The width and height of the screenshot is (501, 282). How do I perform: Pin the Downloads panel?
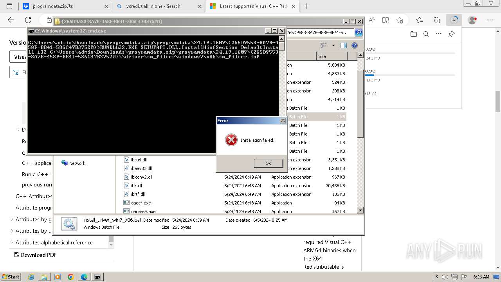click(451, 34)
